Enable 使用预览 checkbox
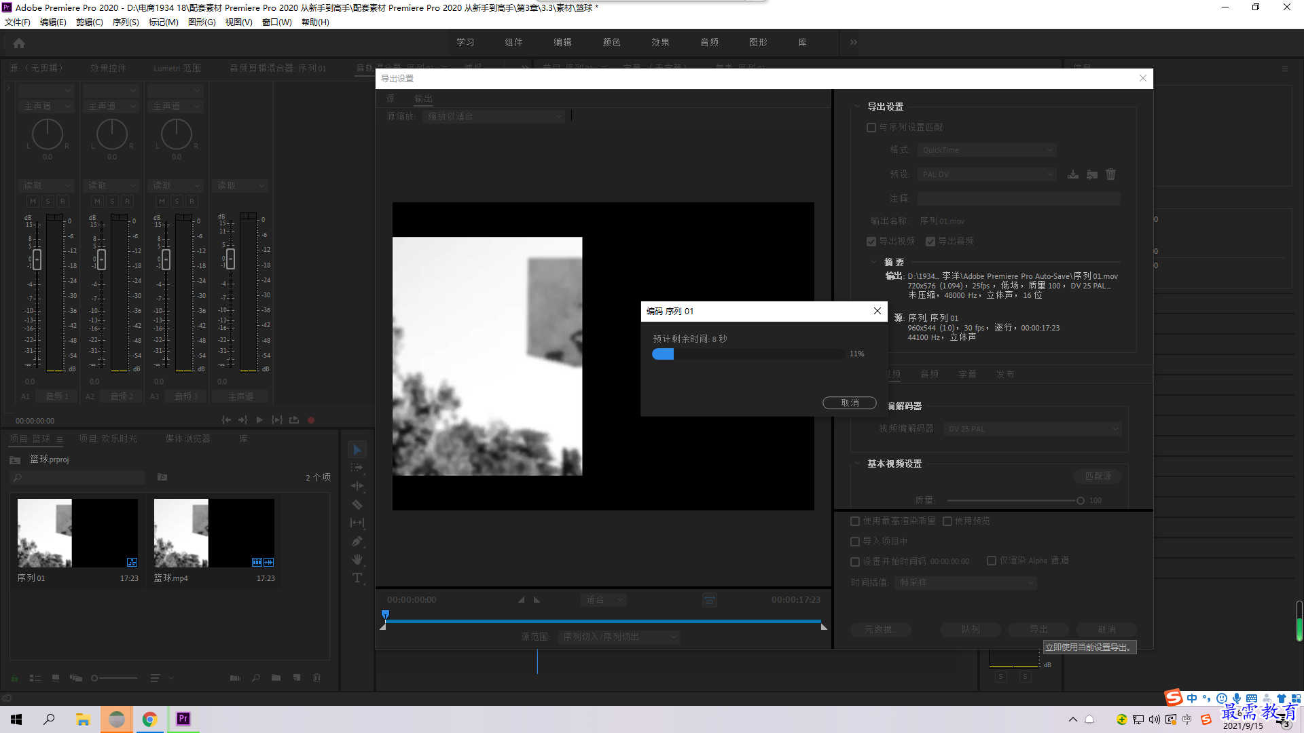The image size is (1304, 733). (x=947, y=521)
